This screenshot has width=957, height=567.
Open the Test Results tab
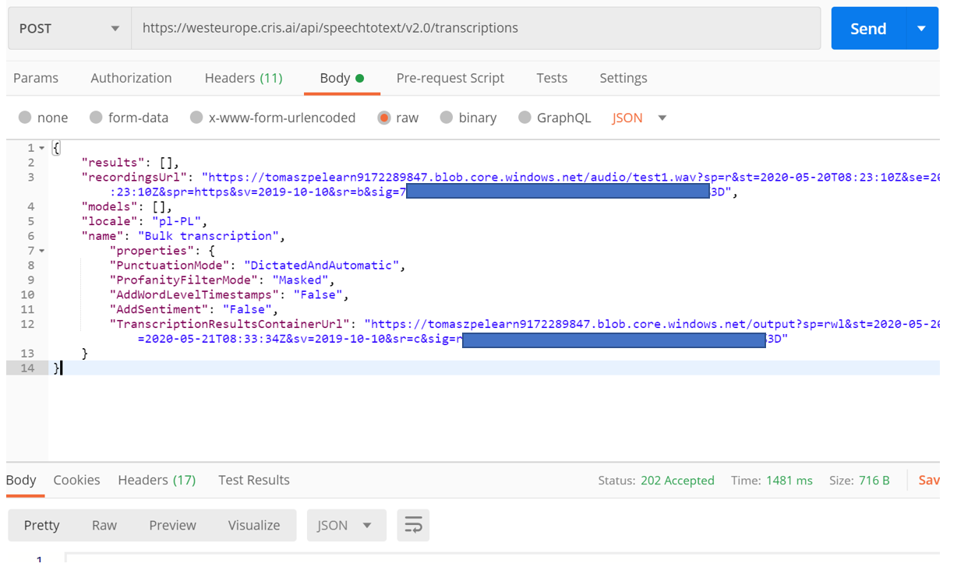click(254, 480)
